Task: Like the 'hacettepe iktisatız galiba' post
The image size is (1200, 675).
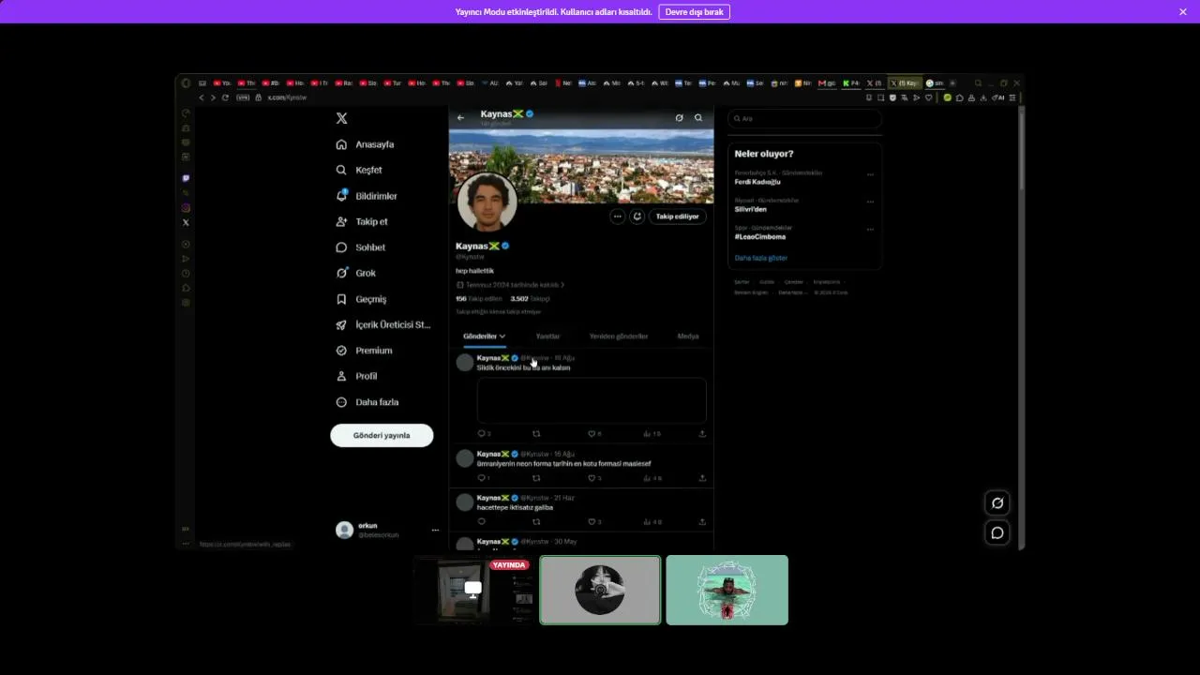Action: (x=592, y=522)
